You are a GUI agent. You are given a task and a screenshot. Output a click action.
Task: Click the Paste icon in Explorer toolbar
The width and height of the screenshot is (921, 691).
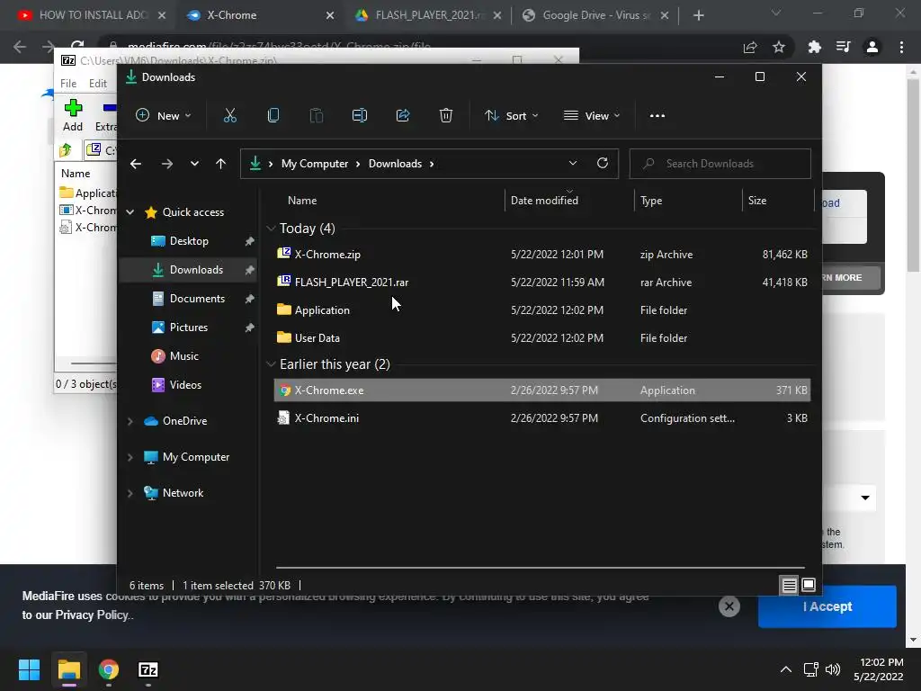point(316,116)
